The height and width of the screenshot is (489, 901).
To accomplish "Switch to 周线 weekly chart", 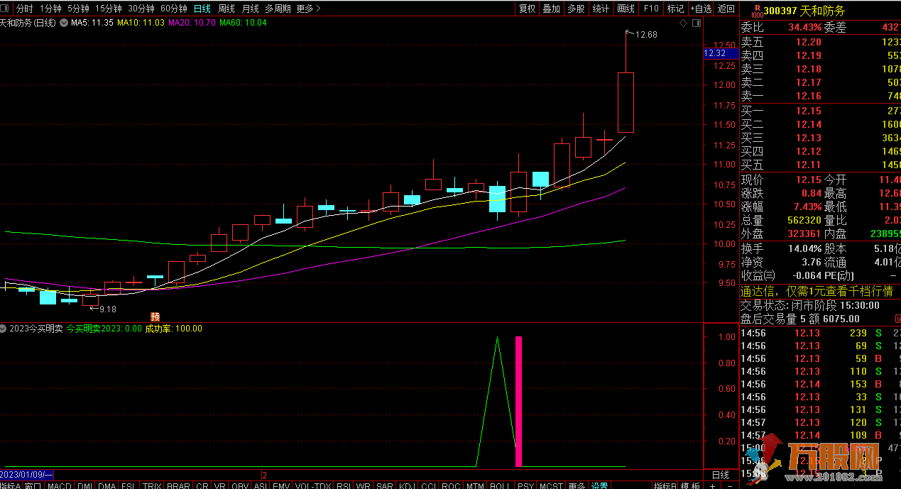I will (x=226, y=9).
